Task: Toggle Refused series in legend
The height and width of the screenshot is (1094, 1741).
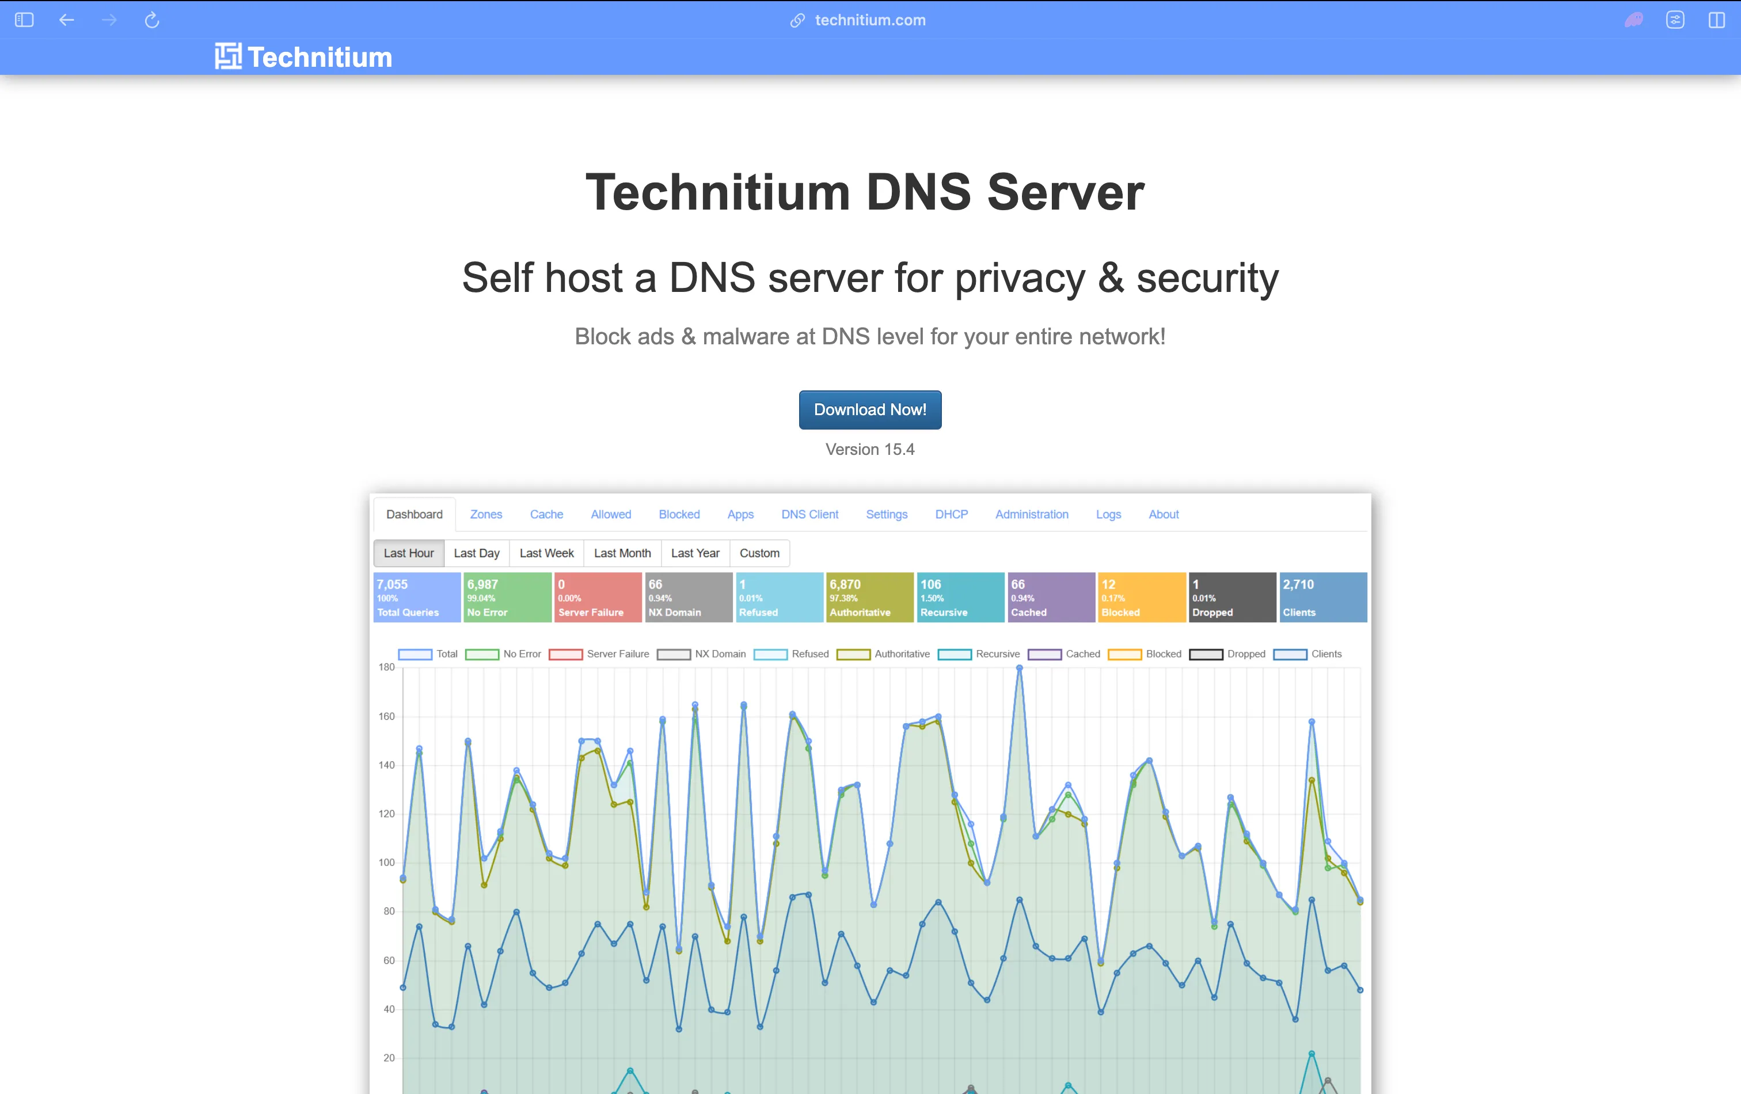Action: [791, 654]
